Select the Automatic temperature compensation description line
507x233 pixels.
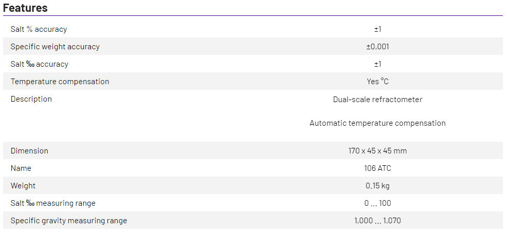377,123
